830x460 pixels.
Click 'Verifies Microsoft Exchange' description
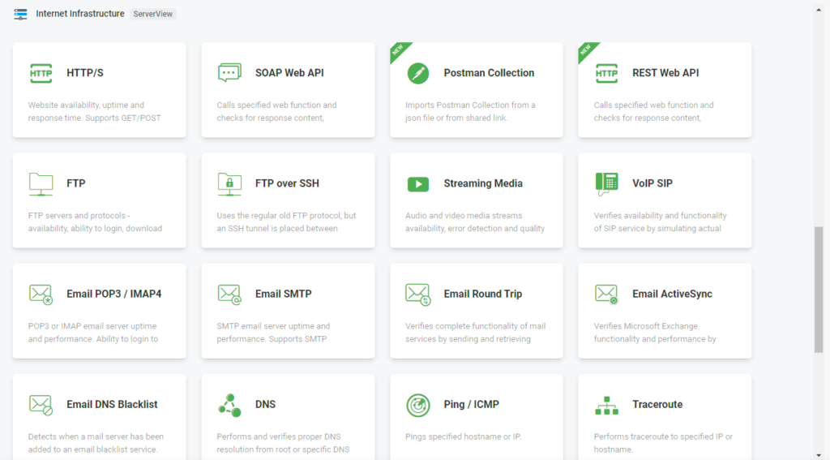click(x=646, y=326)
